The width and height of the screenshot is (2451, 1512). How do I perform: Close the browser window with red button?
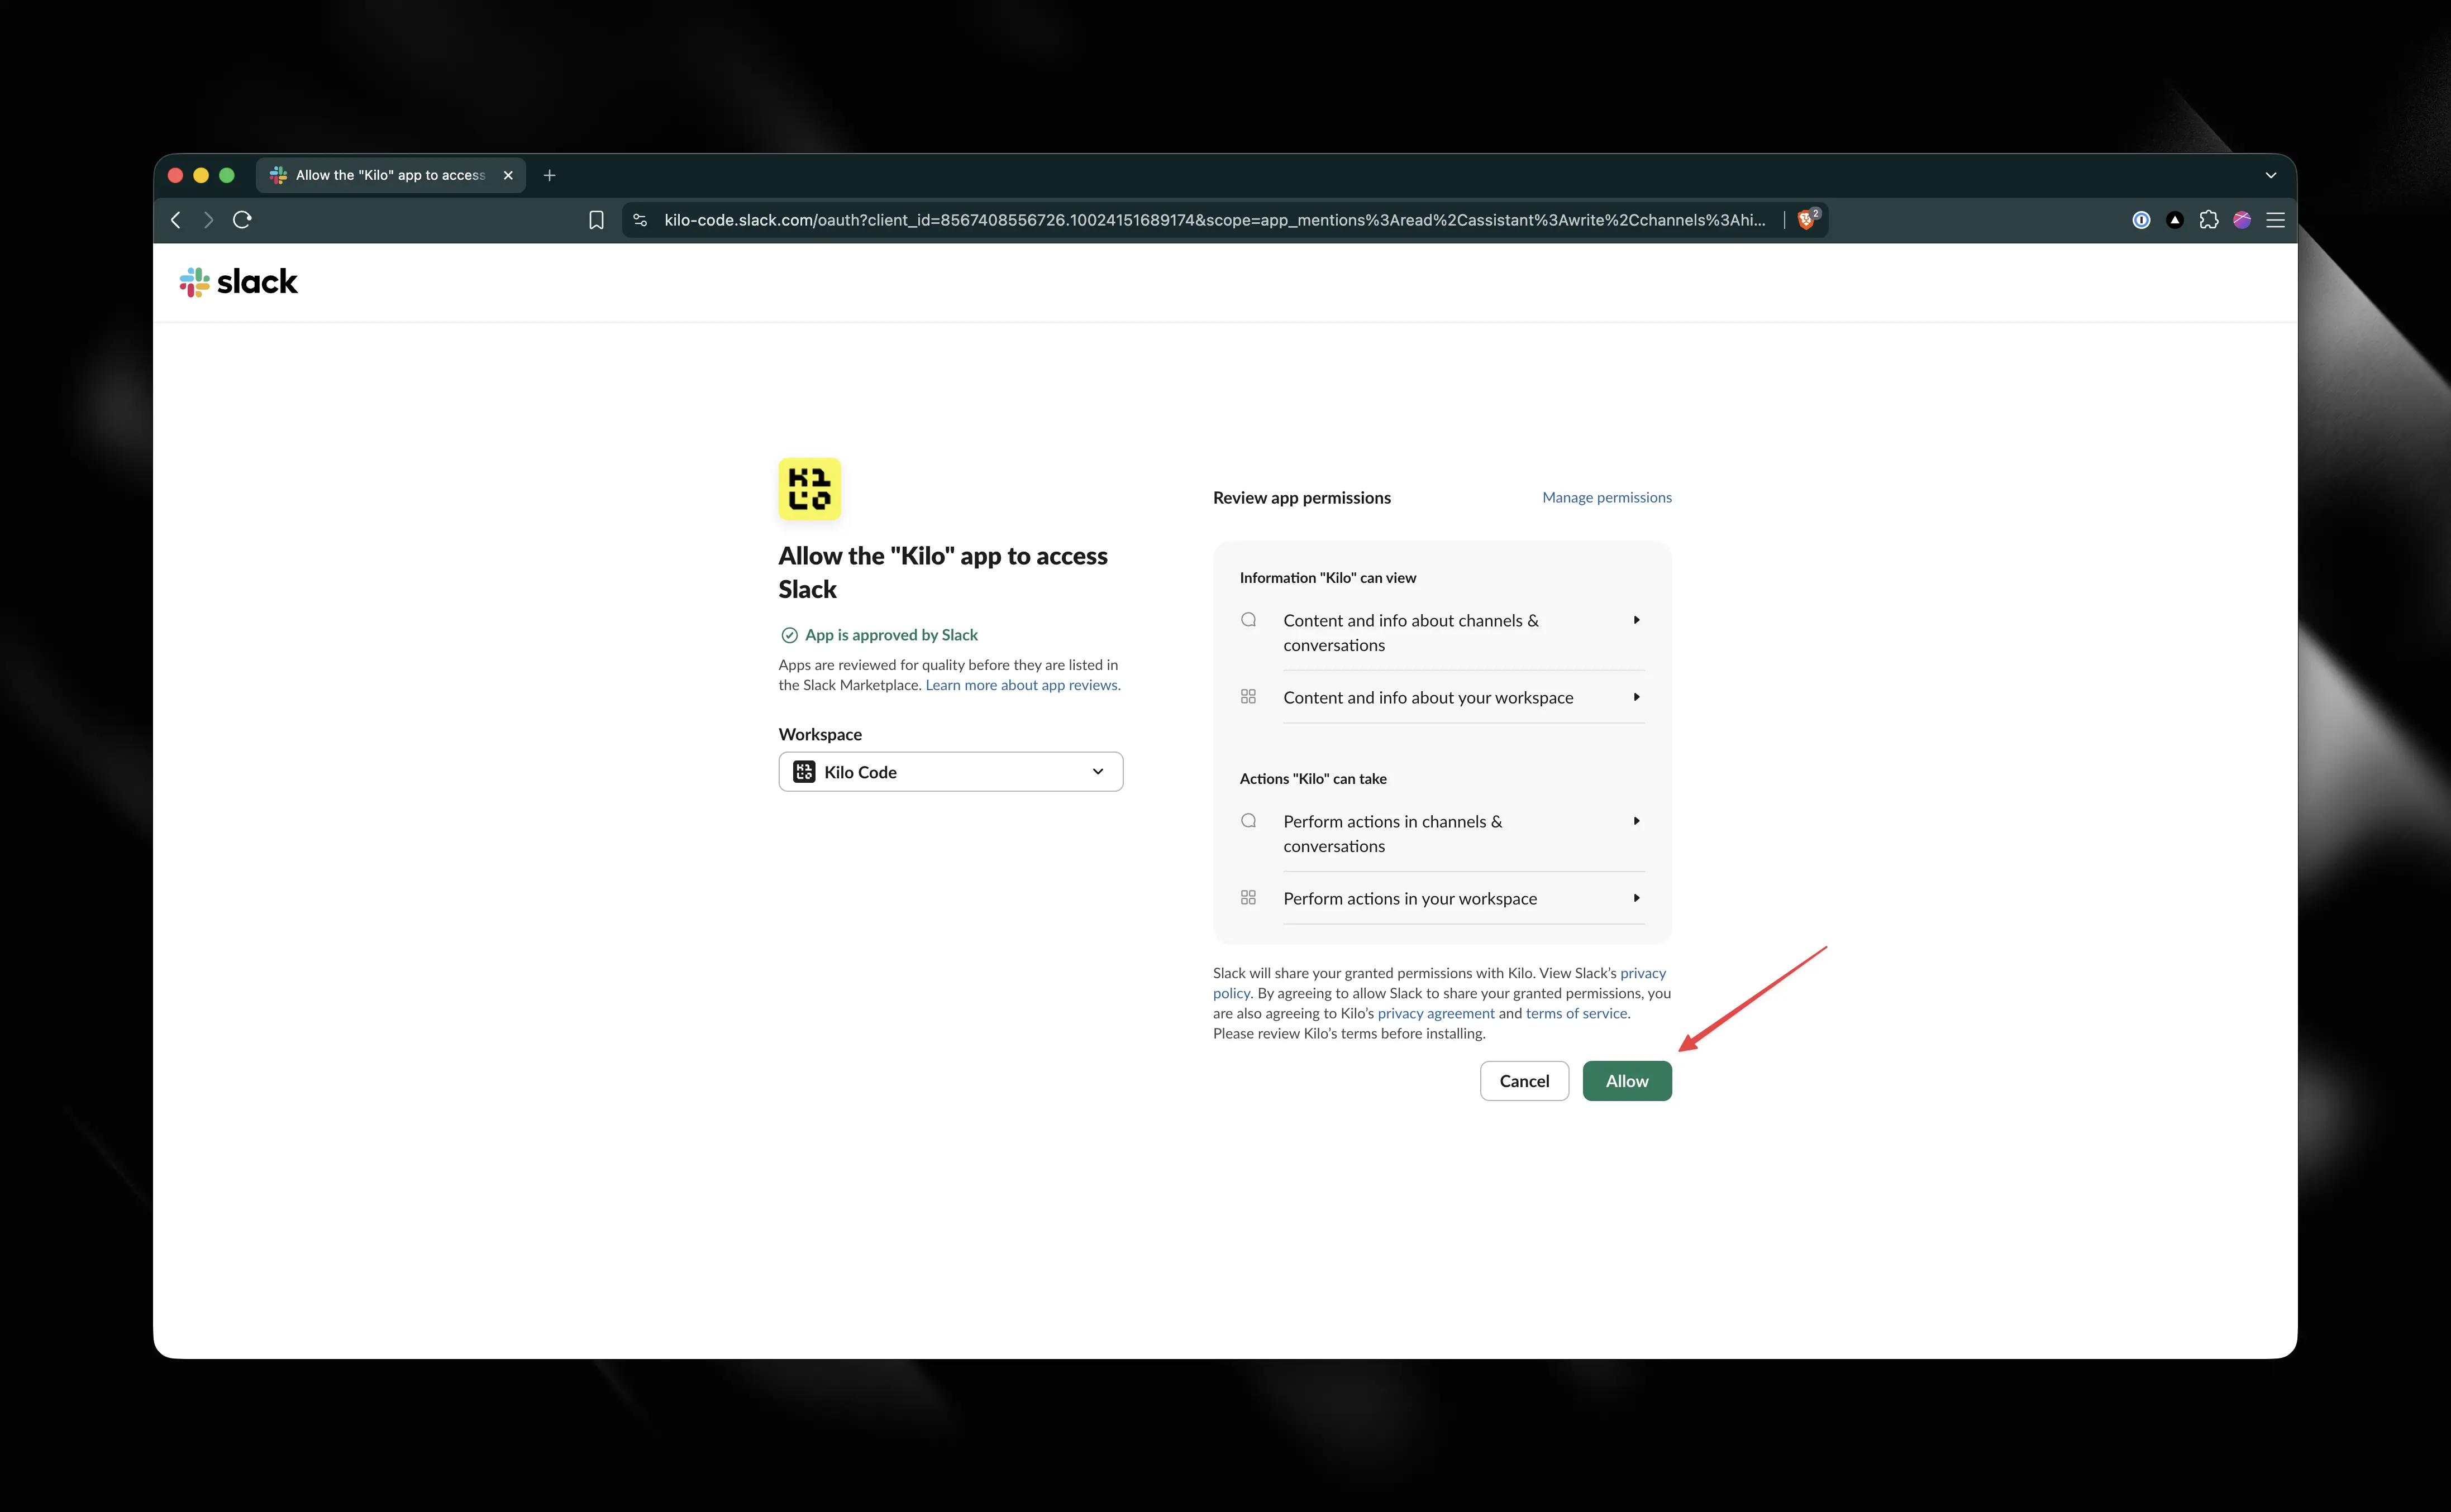click(x=175, y=175)
